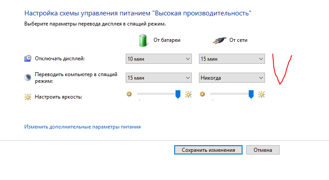Viewport: 329px width, 180px height.
Task: Click the display turn-off monitor icon
Action: click(x=28, y=59)
